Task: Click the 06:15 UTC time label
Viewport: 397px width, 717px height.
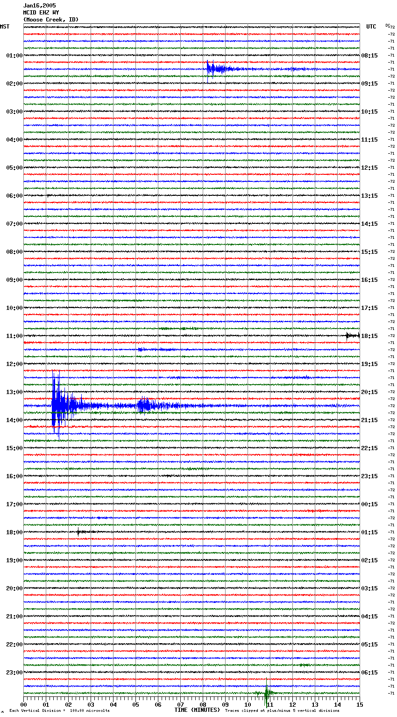Action: (x=369, y=673)
